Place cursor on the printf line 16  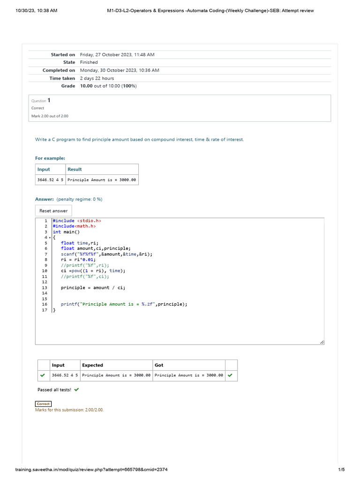tap(124, 304)
